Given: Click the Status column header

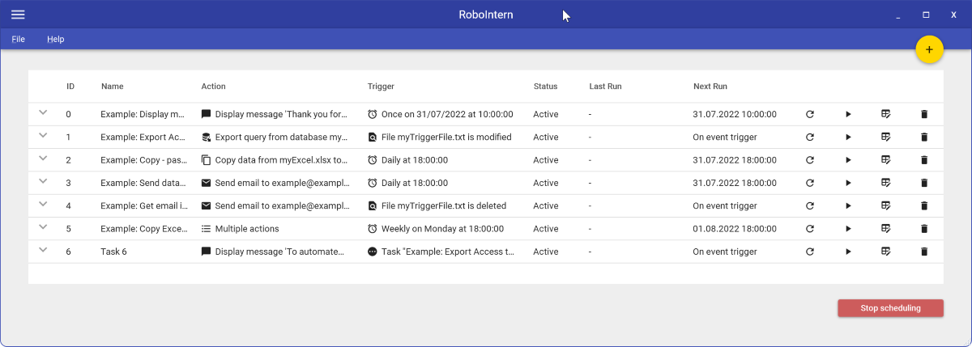Looking at the screenshot, I should [x=546, y=86].
